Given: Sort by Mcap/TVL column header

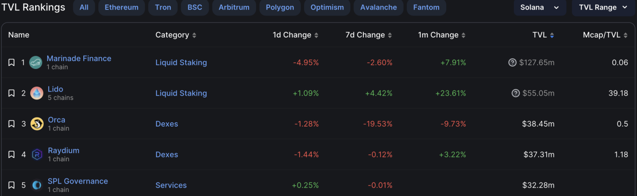Looking at the screenshot, I should pyautogui.click(x=605, y=35).
